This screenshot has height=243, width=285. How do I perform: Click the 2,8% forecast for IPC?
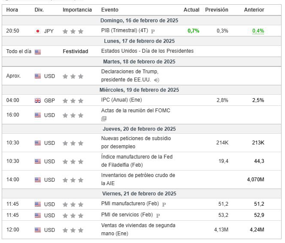pos(222,100)
